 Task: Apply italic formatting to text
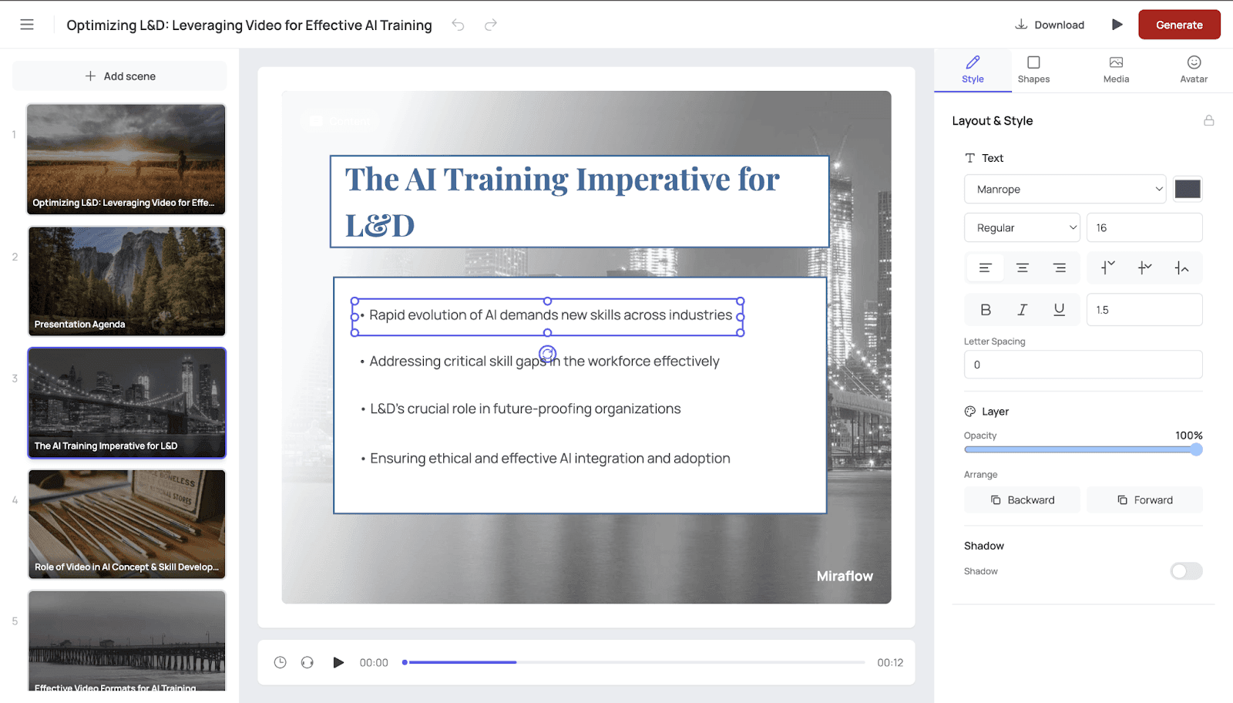coord(1022,309)
